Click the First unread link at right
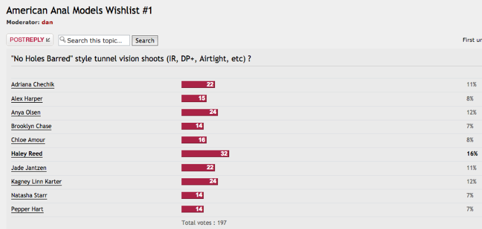Viewport: 482px width, 229px height. coord(472,40)
